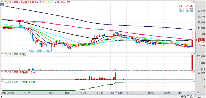Screen dimensions: 206x98
Task: Select the 15-day moving average legend
Action: [x=44, y=2]
